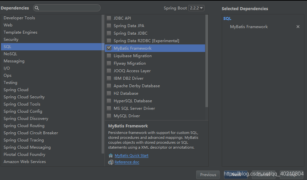Open the Template Engines category
Viewport: 307px width, 180px height.
point(51,32)
